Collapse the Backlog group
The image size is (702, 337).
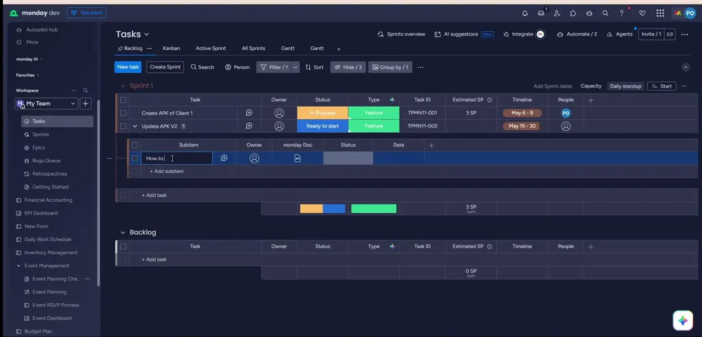123,233
